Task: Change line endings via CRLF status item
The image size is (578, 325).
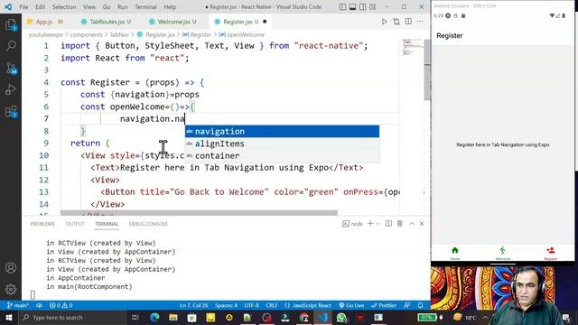Action: pyautogui.click(x=271, y=305)
